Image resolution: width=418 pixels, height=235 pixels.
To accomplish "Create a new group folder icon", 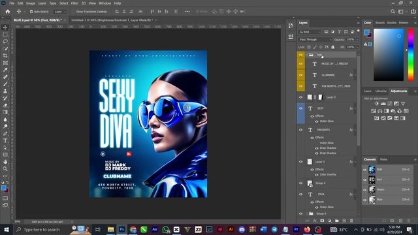I will tap(337, 221).
